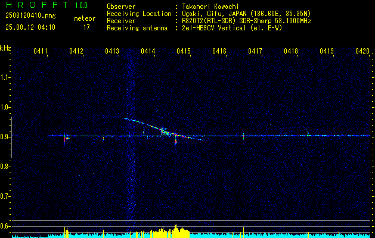Click the HROFFT title text

[x=37, y=5]
